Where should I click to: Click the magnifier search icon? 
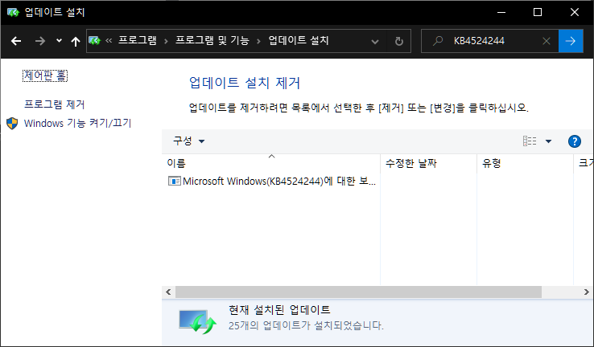(x=438, y=40)
